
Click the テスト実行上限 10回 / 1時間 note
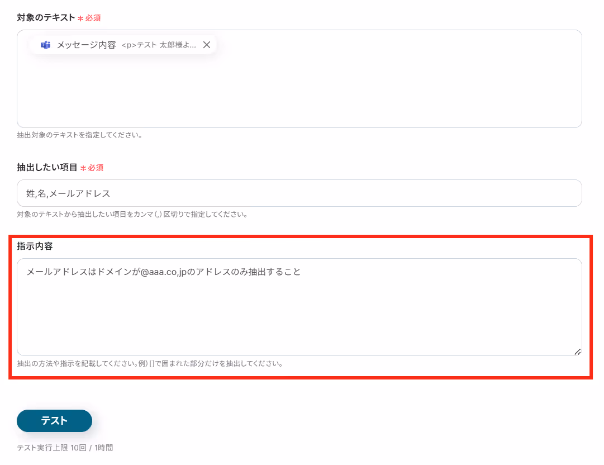(65, 448)
